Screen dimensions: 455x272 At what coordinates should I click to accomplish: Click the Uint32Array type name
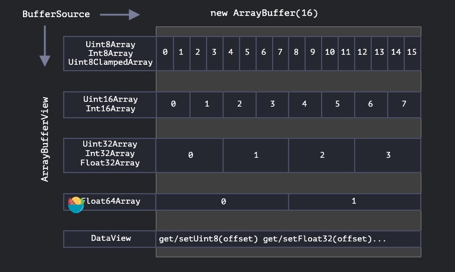coord(110,144)
